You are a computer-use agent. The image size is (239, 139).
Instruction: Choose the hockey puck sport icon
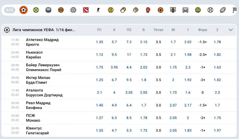point(48,10)
